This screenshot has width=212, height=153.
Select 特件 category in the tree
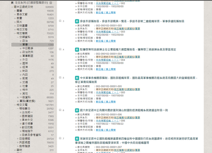coord(25,90)
